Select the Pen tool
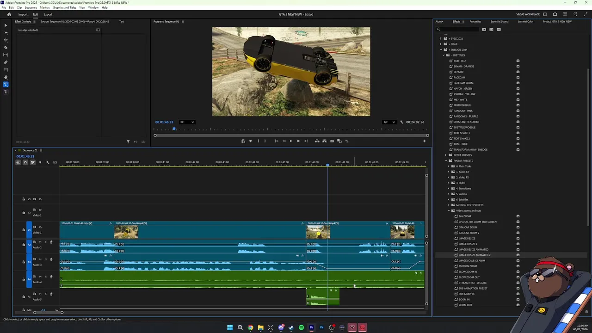Screen dimensions: 592x333 6,62
